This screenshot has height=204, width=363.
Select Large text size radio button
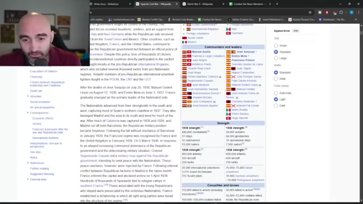276,58
